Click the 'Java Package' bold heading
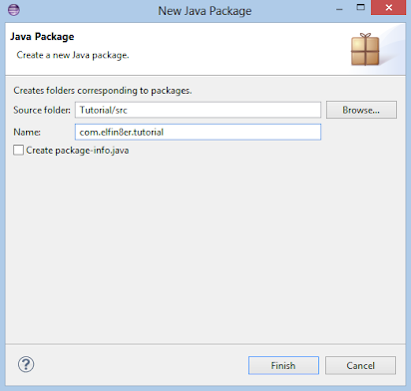The height and width of the screenshot is (391, 411). click(42, 37)
